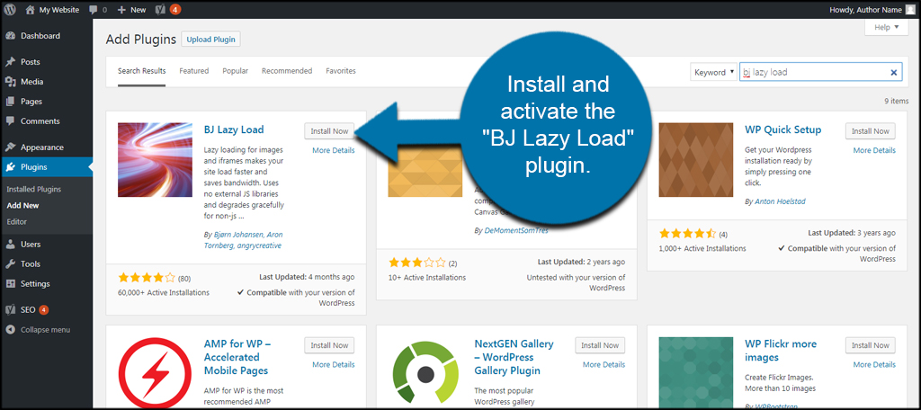
Task: Click "60,000+ Active Installations" text
Action: click(164, 292)
